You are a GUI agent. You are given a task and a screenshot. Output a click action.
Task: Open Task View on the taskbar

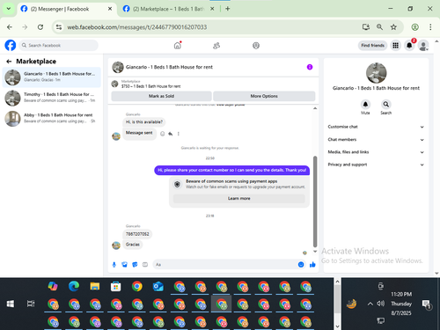31,304
